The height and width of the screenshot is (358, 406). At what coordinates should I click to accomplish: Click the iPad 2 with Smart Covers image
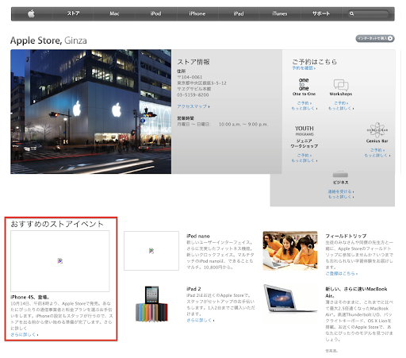coord(151,304)
